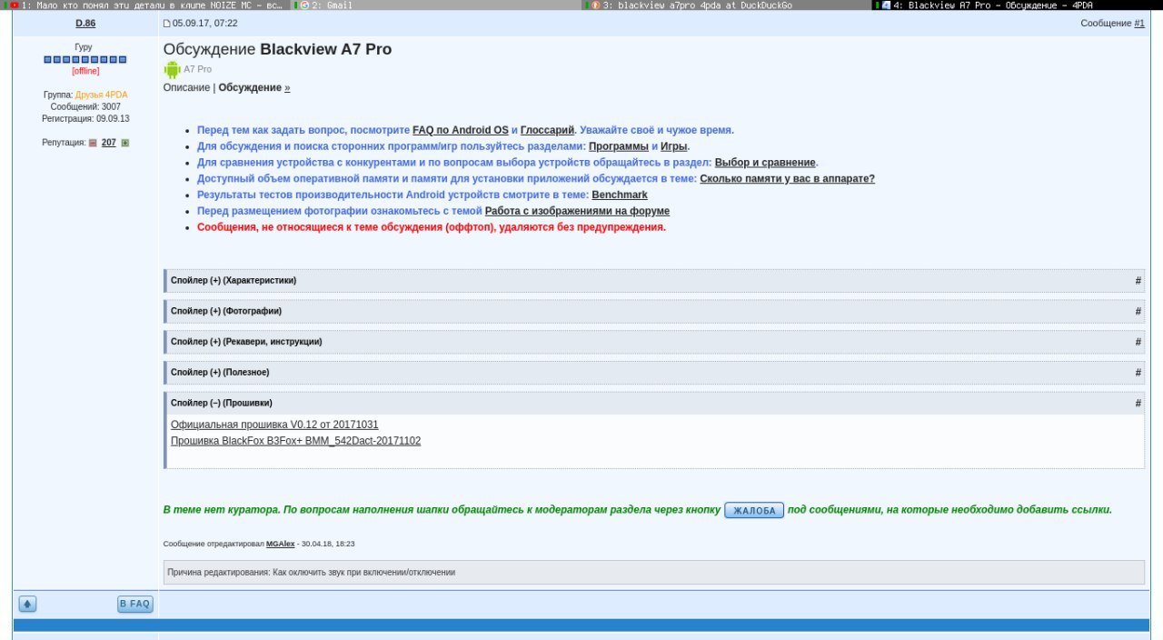Screen dimensions: 1163x640
Task: Select the Blackview A7 Pro 4PDA tab
Action: [1018, 5]
